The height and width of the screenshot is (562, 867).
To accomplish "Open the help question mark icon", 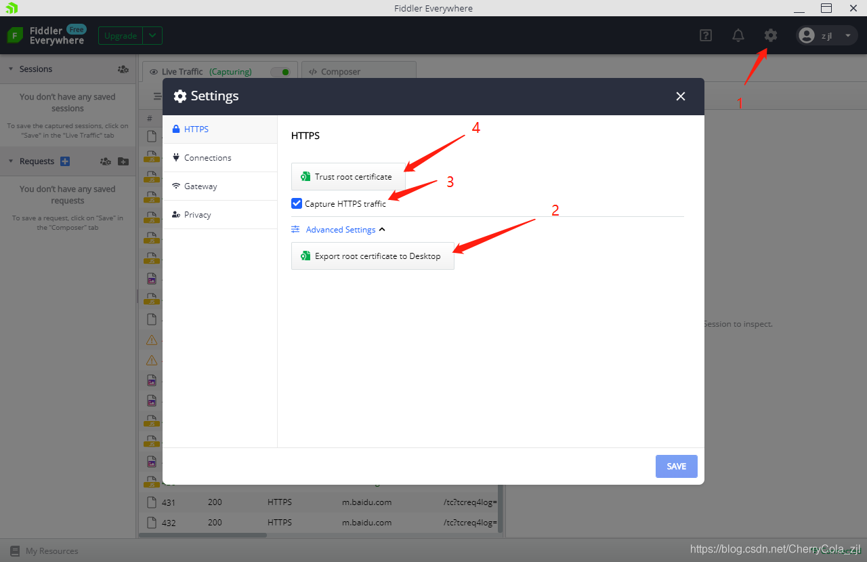I will pyautogui.click(x=706, y=35).
